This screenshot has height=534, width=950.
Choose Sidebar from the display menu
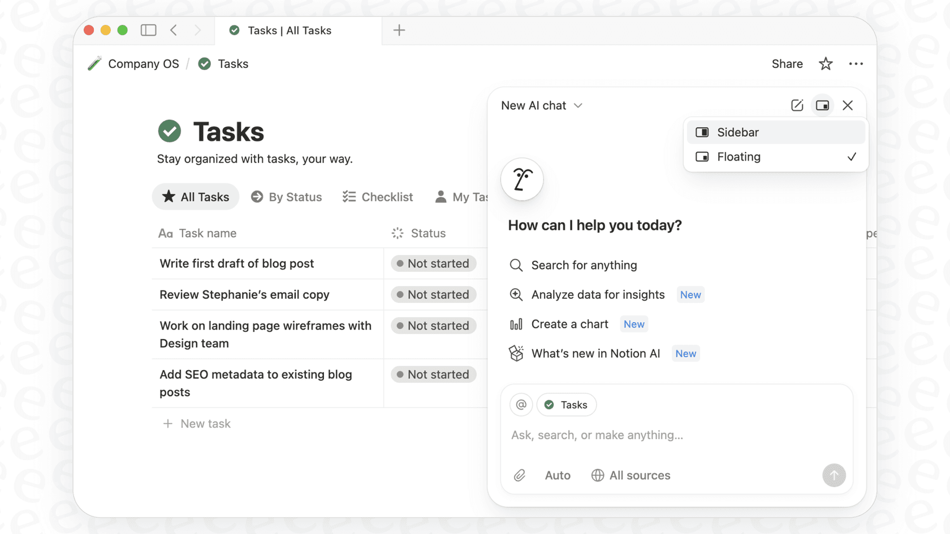(737, 132)
